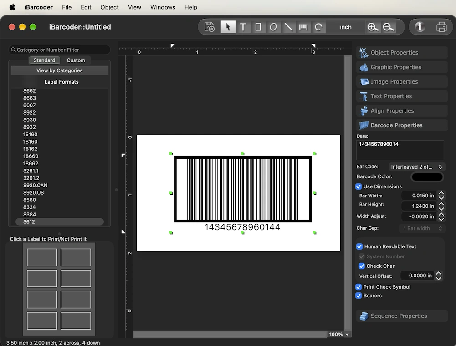
Task: Open the info panel icon
Action: coord(420,27)
